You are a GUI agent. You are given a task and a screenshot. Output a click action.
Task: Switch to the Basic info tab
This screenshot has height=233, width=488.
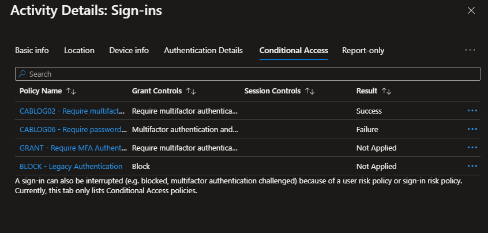(x=32, y=50)
